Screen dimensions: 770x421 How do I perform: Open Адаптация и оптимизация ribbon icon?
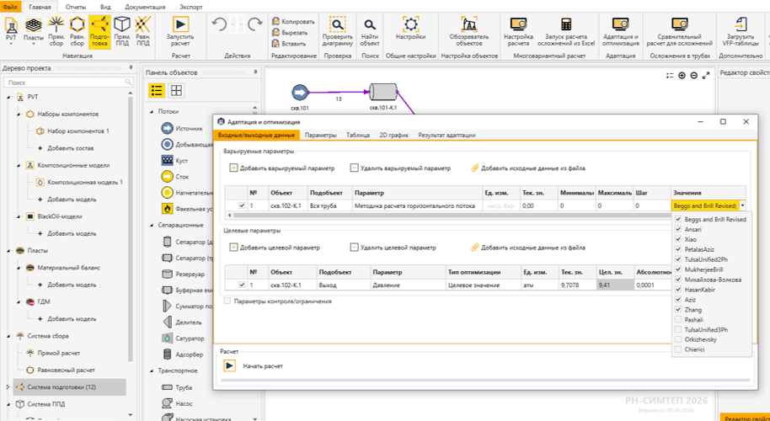pos(621,30)
